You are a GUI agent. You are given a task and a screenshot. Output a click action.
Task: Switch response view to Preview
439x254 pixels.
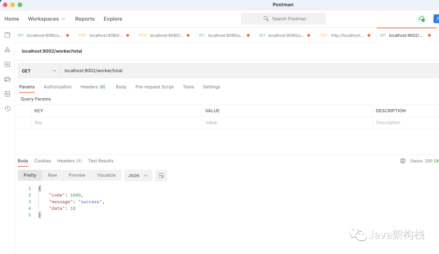click(x=77, y=175)
